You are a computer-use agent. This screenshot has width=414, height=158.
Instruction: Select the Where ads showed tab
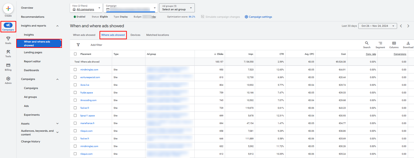pyautogui.click(x=113, y=35)
